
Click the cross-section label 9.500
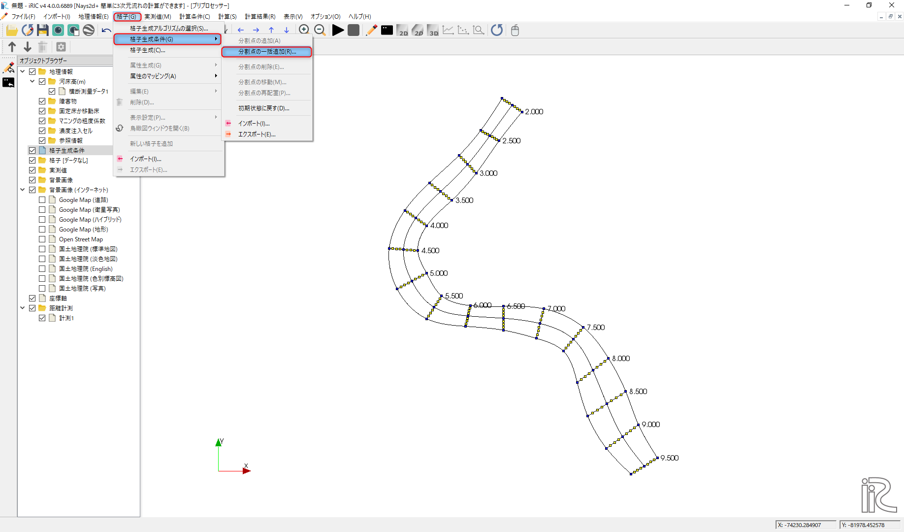pyautogui.click(x=670, y=458)
